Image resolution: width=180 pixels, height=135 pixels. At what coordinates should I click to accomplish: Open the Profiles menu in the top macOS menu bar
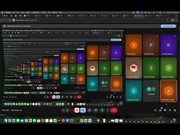(x=44, y=12)
